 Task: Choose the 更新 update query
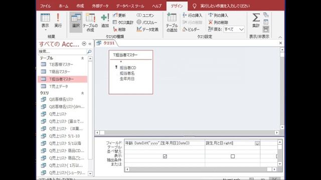(x=119, y=15)
